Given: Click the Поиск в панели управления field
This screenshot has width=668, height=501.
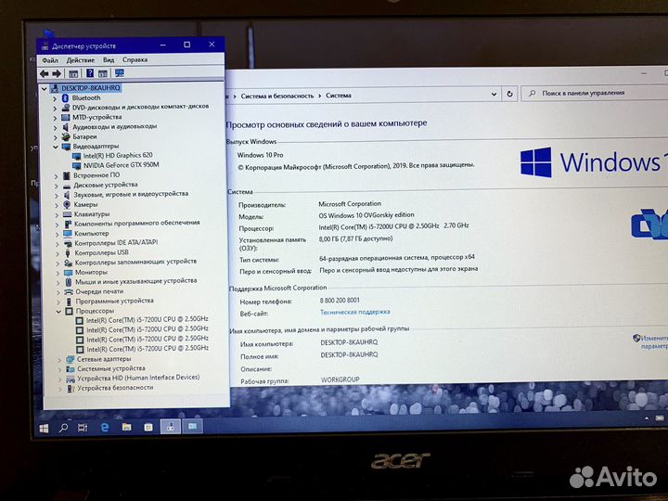Looking at the screenshot, I should pyautogui.click(x=596, y=93).
